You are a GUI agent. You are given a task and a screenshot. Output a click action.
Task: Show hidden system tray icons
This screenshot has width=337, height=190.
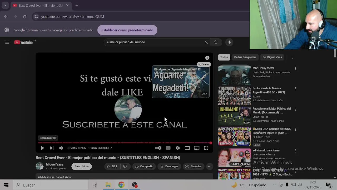(274, 185)
